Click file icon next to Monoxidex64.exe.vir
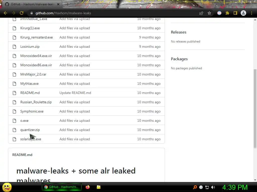257x192 pixels. tap(14, 56)
